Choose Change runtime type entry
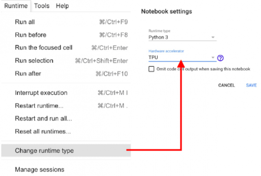Viewport: 261px width, 176px height. 66,150
